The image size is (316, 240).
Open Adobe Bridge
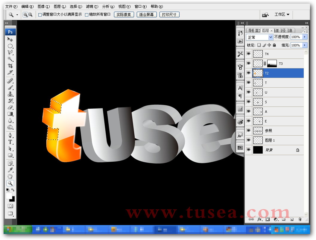[265, 14]
